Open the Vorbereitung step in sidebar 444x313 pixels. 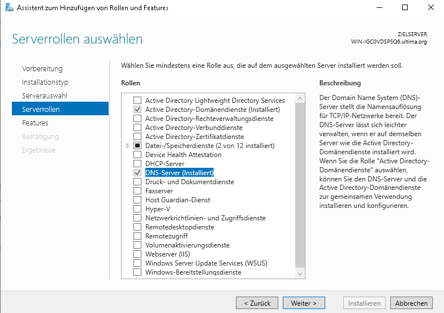click(x=42, y=69)
